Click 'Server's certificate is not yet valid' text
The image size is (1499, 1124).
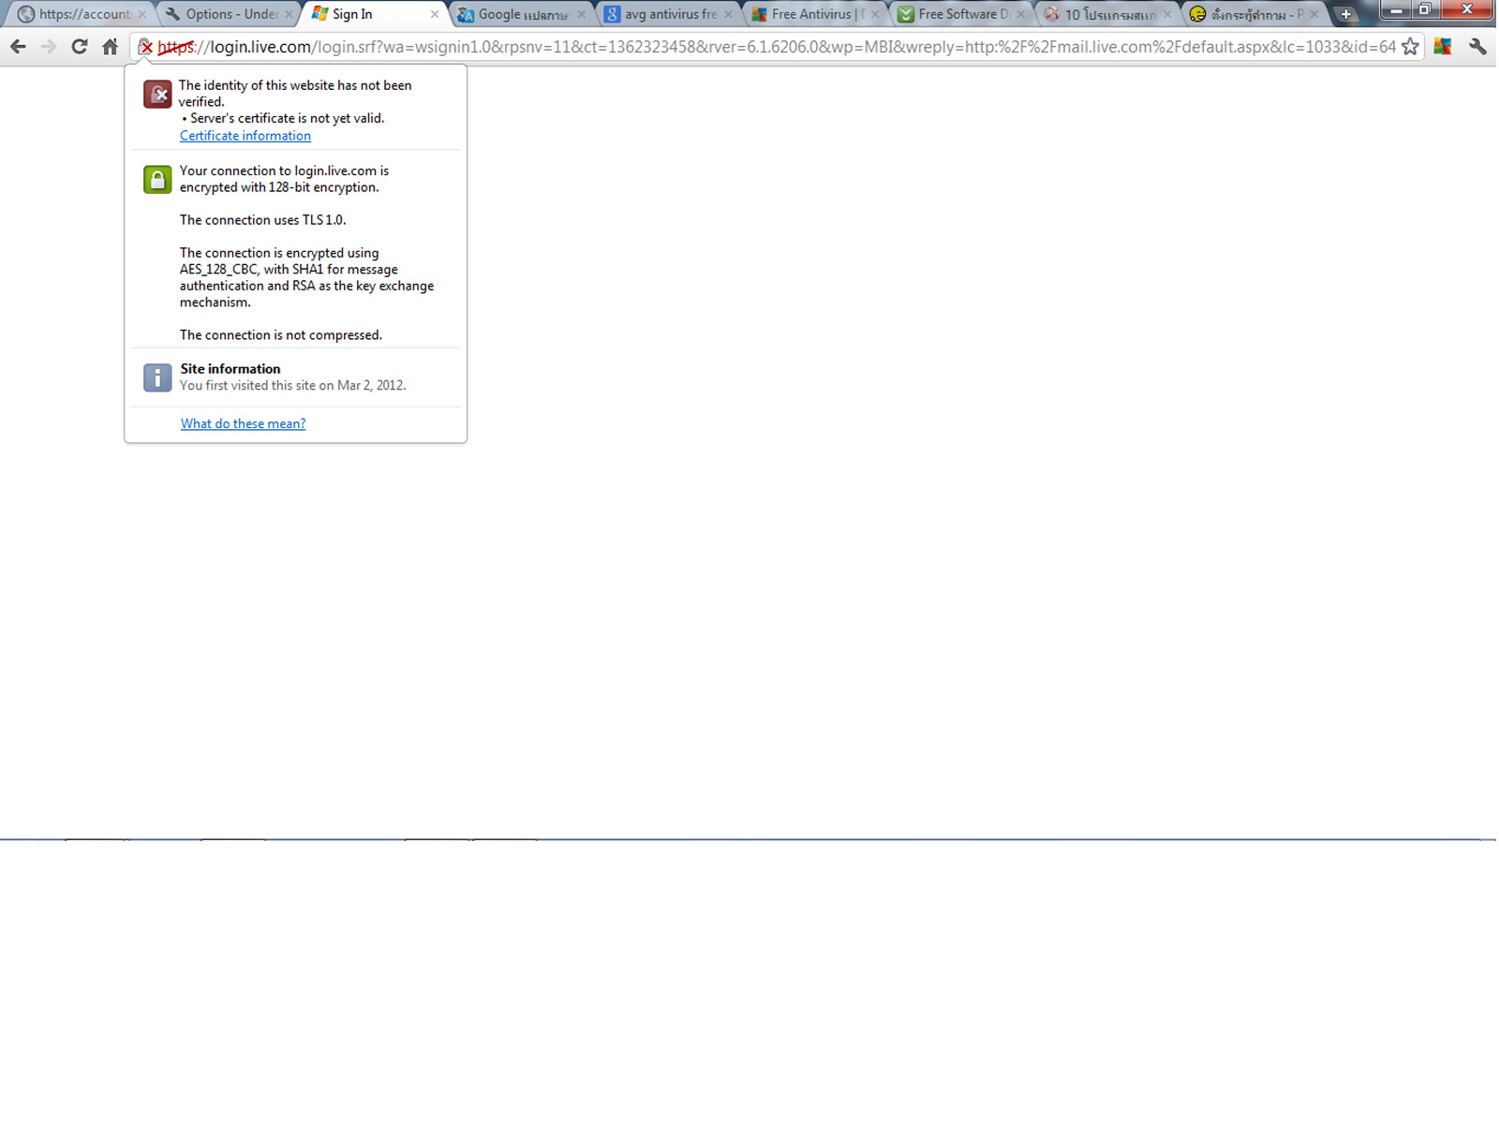click(x=287, y=118)
